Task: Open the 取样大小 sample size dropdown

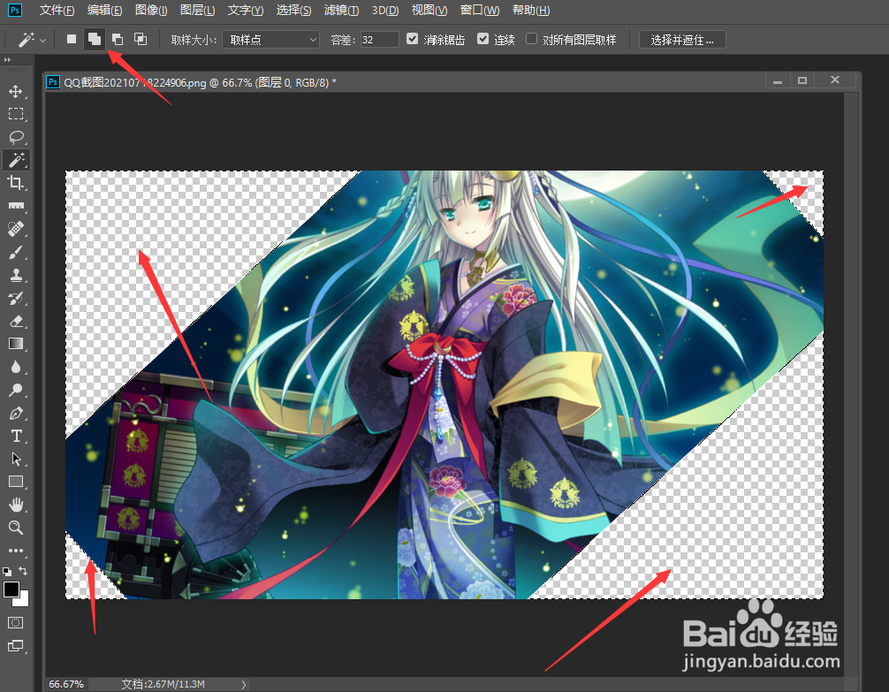Action: (271, 40)
